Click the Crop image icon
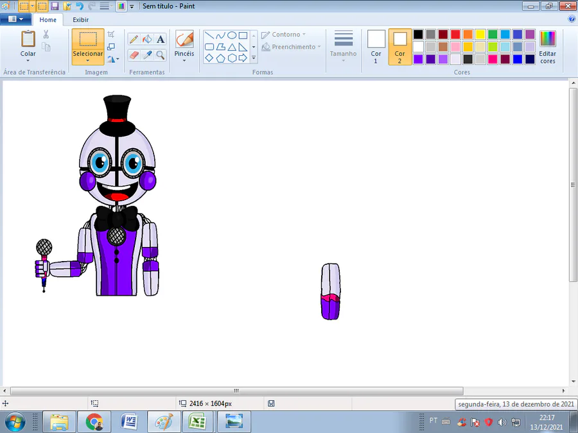Viewport: 578px width, 433px height. (x=110, y=35)
